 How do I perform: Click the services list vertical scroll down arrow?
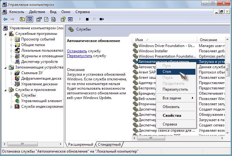point(227,133)
